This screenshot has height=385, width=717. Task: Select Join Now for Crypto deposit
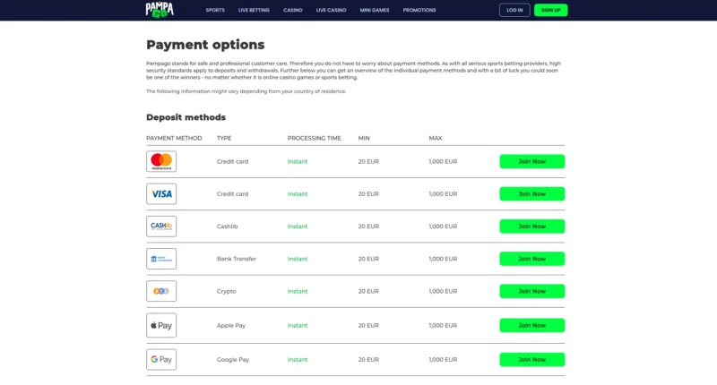coord(531,291)
